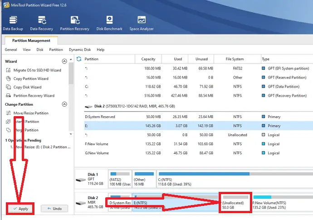Click the sidebar scroll-up arrow

coord(71,59)
